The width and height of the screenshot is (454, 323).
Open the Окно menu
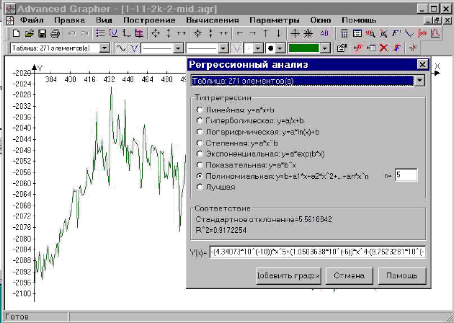coord(321,20)
